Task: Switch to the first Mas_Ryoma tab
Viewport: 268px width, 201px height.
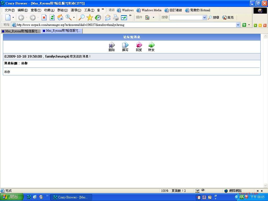Action: point(21,31)
